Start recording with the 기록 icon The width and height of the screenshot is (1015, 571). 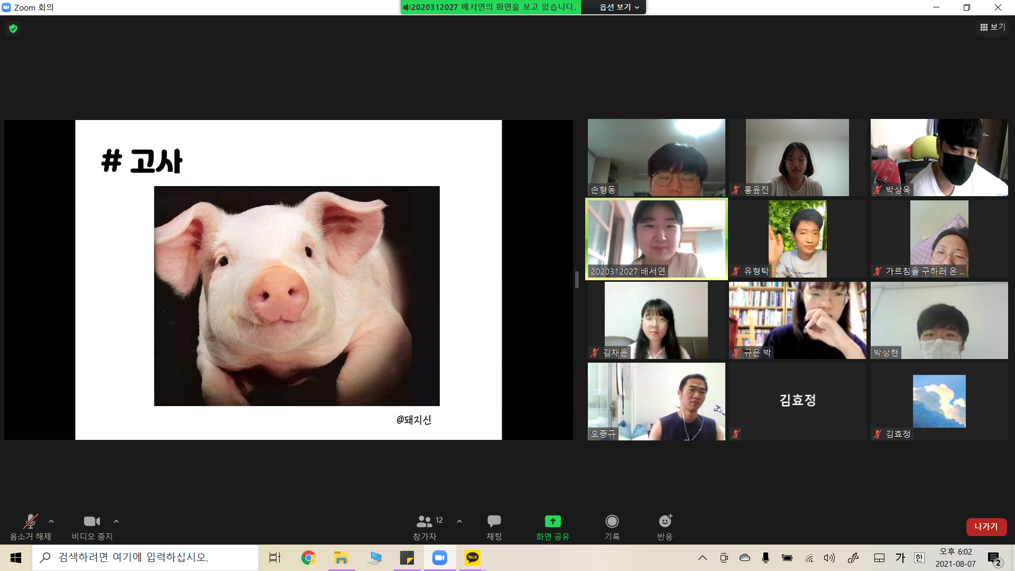click(x=612, y=521)
